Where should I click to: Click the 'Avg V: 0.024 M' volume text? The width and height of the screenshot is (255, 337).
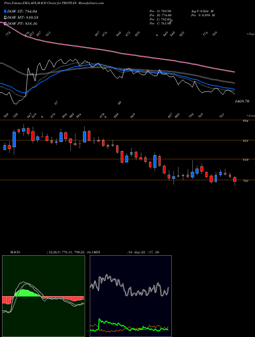pos(202,11)
